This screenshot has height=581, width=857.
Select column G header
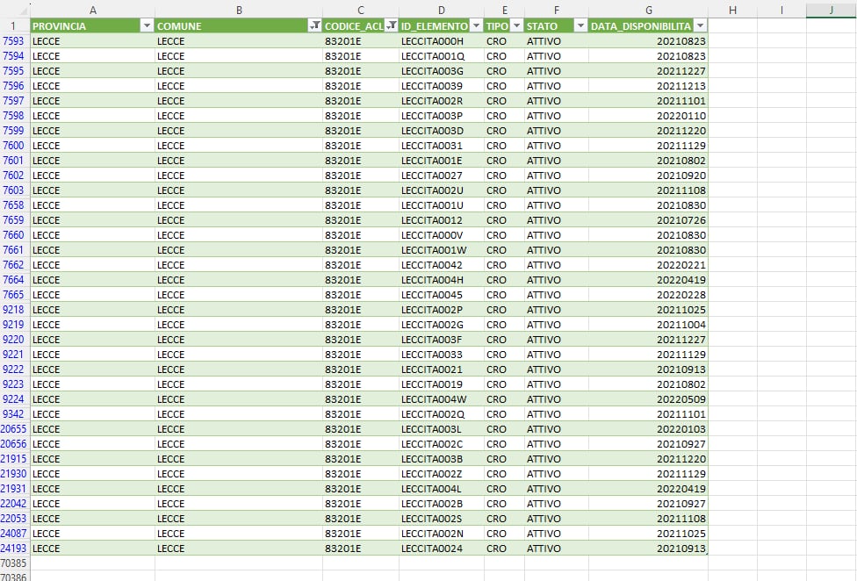point(648,10)
